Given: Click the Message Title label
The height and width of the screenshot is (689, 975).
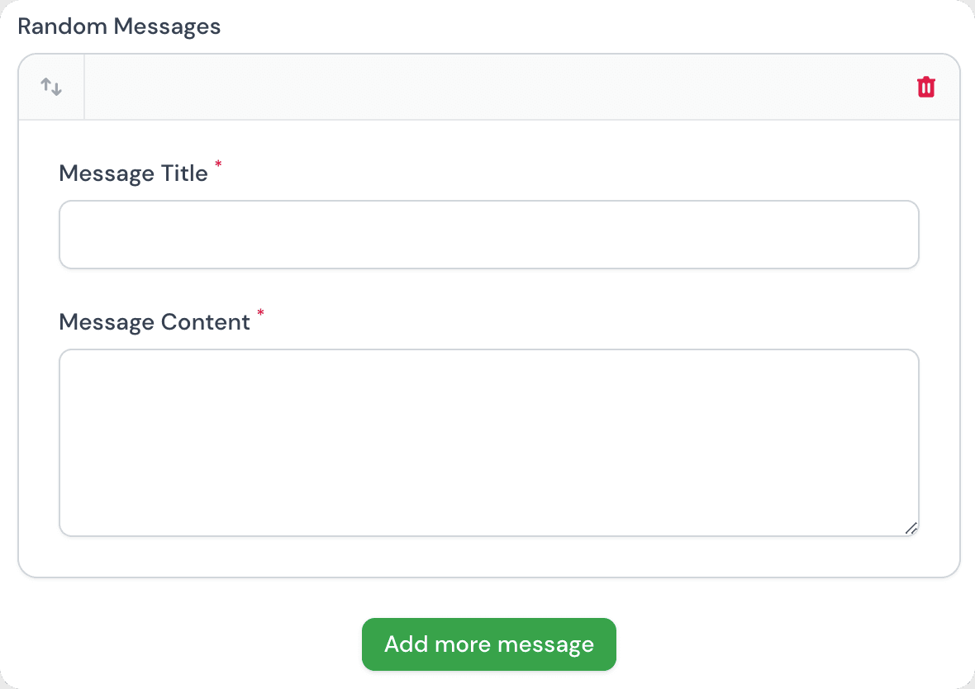Looking at the screenshot, I should click(134, 173).
